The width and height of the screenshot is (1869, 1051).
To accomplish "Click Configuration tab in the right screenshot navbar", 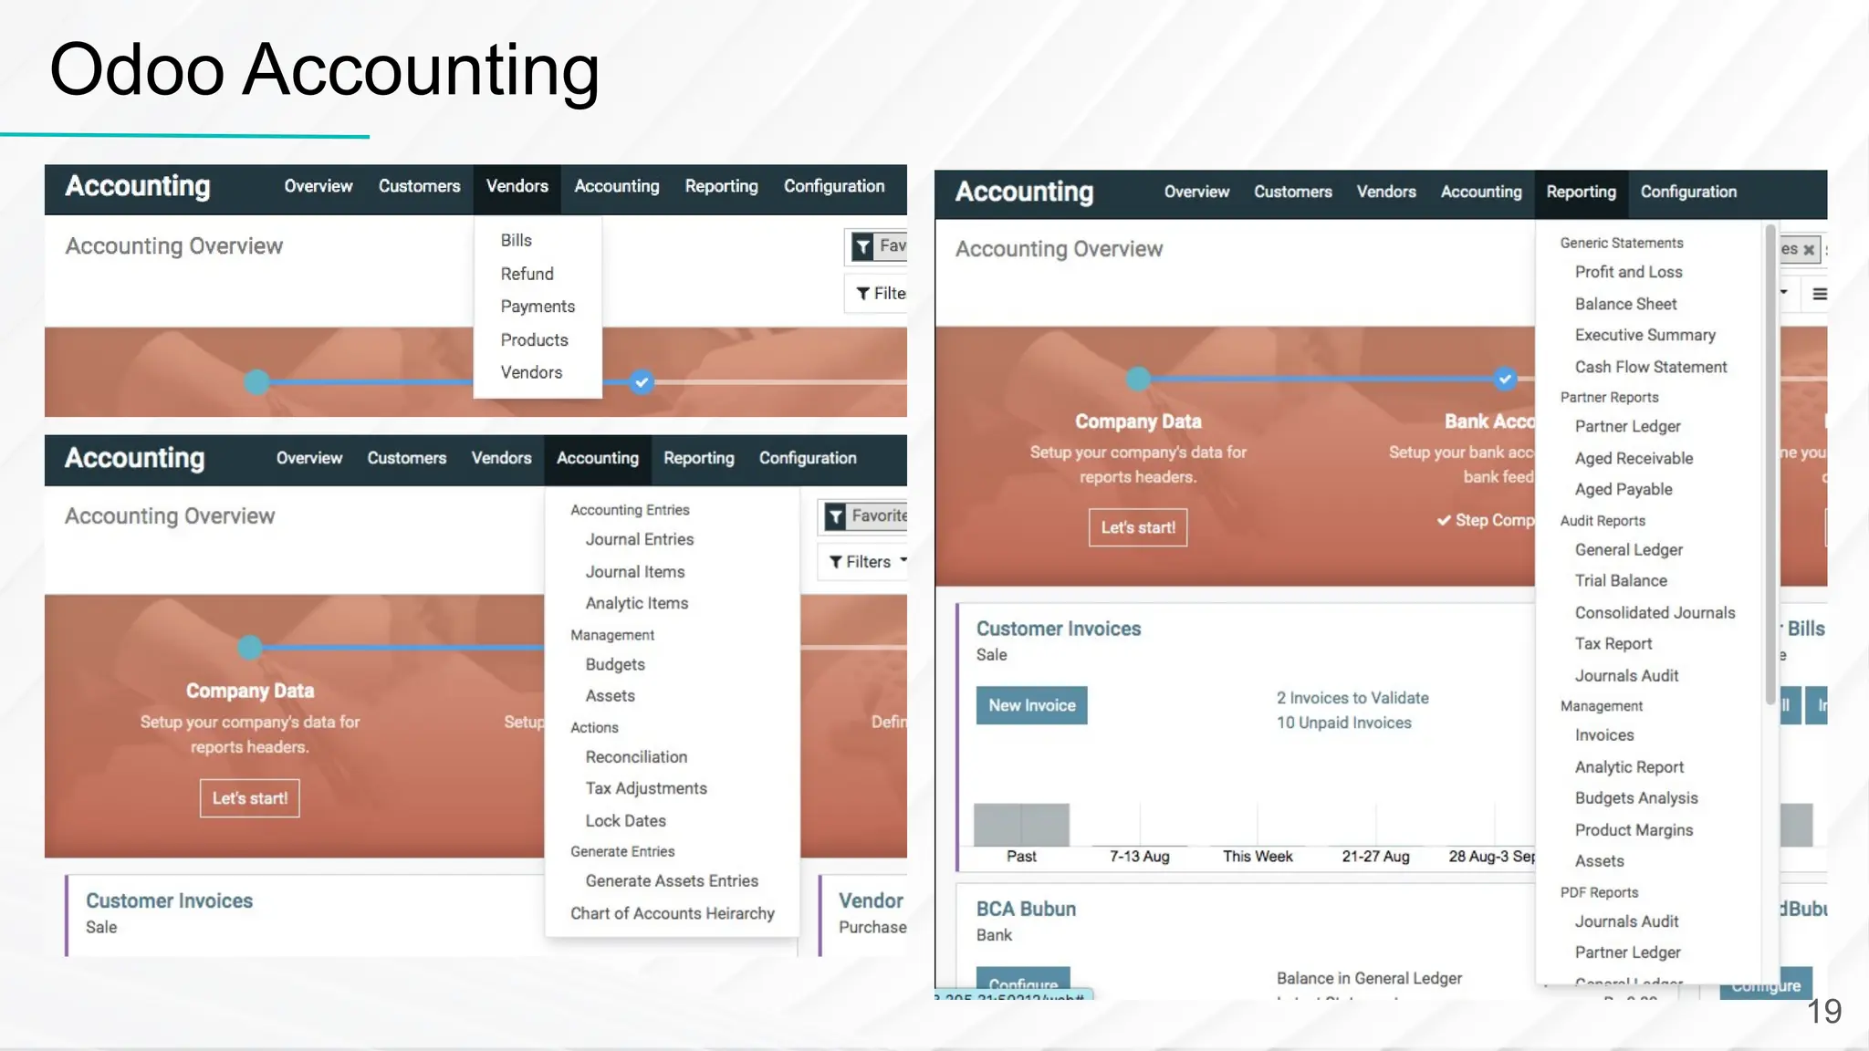I will point(1688,192).
